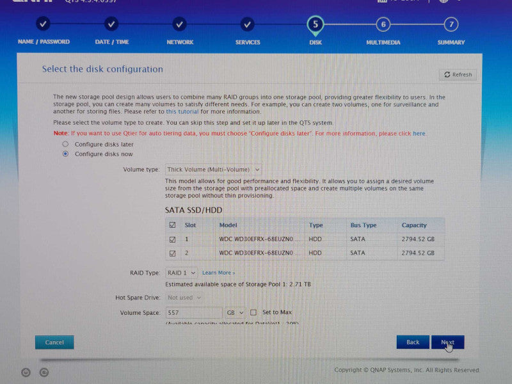Screen dimensions: 512x384
Task: Click the Type column header
Action: click(x=316, y=225)
